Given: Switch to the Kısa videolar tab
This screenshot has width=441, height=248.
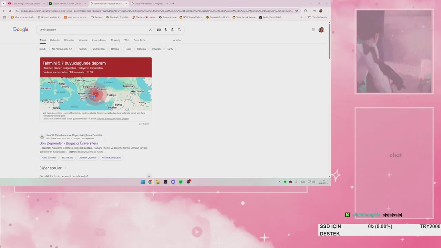Looking at the screenshot, I should [x=99, y=40].
